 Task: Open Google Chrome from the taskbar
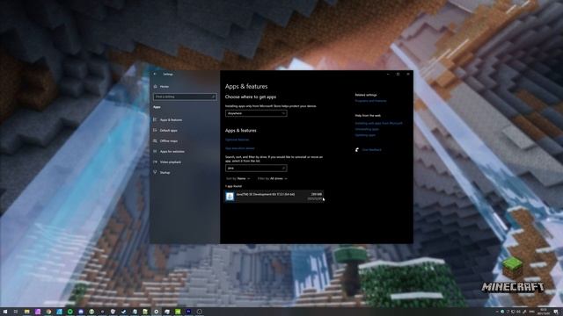(x=48, y=312)
